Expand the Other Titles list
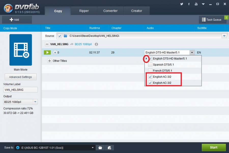 tap(50, 61)
